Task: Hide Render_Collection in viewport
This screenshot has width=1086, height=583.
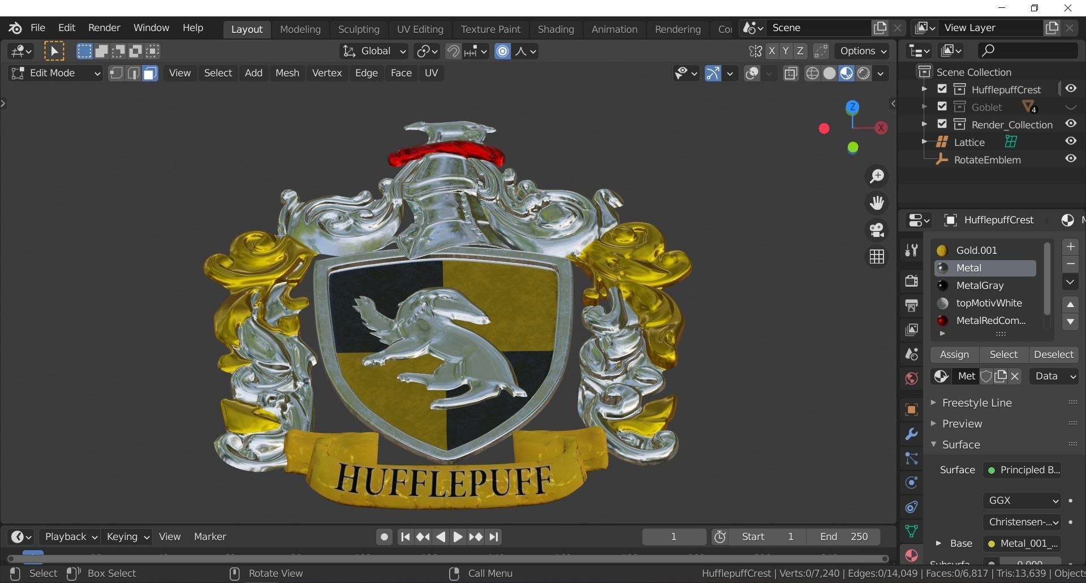Action: tap(1071, 124)
